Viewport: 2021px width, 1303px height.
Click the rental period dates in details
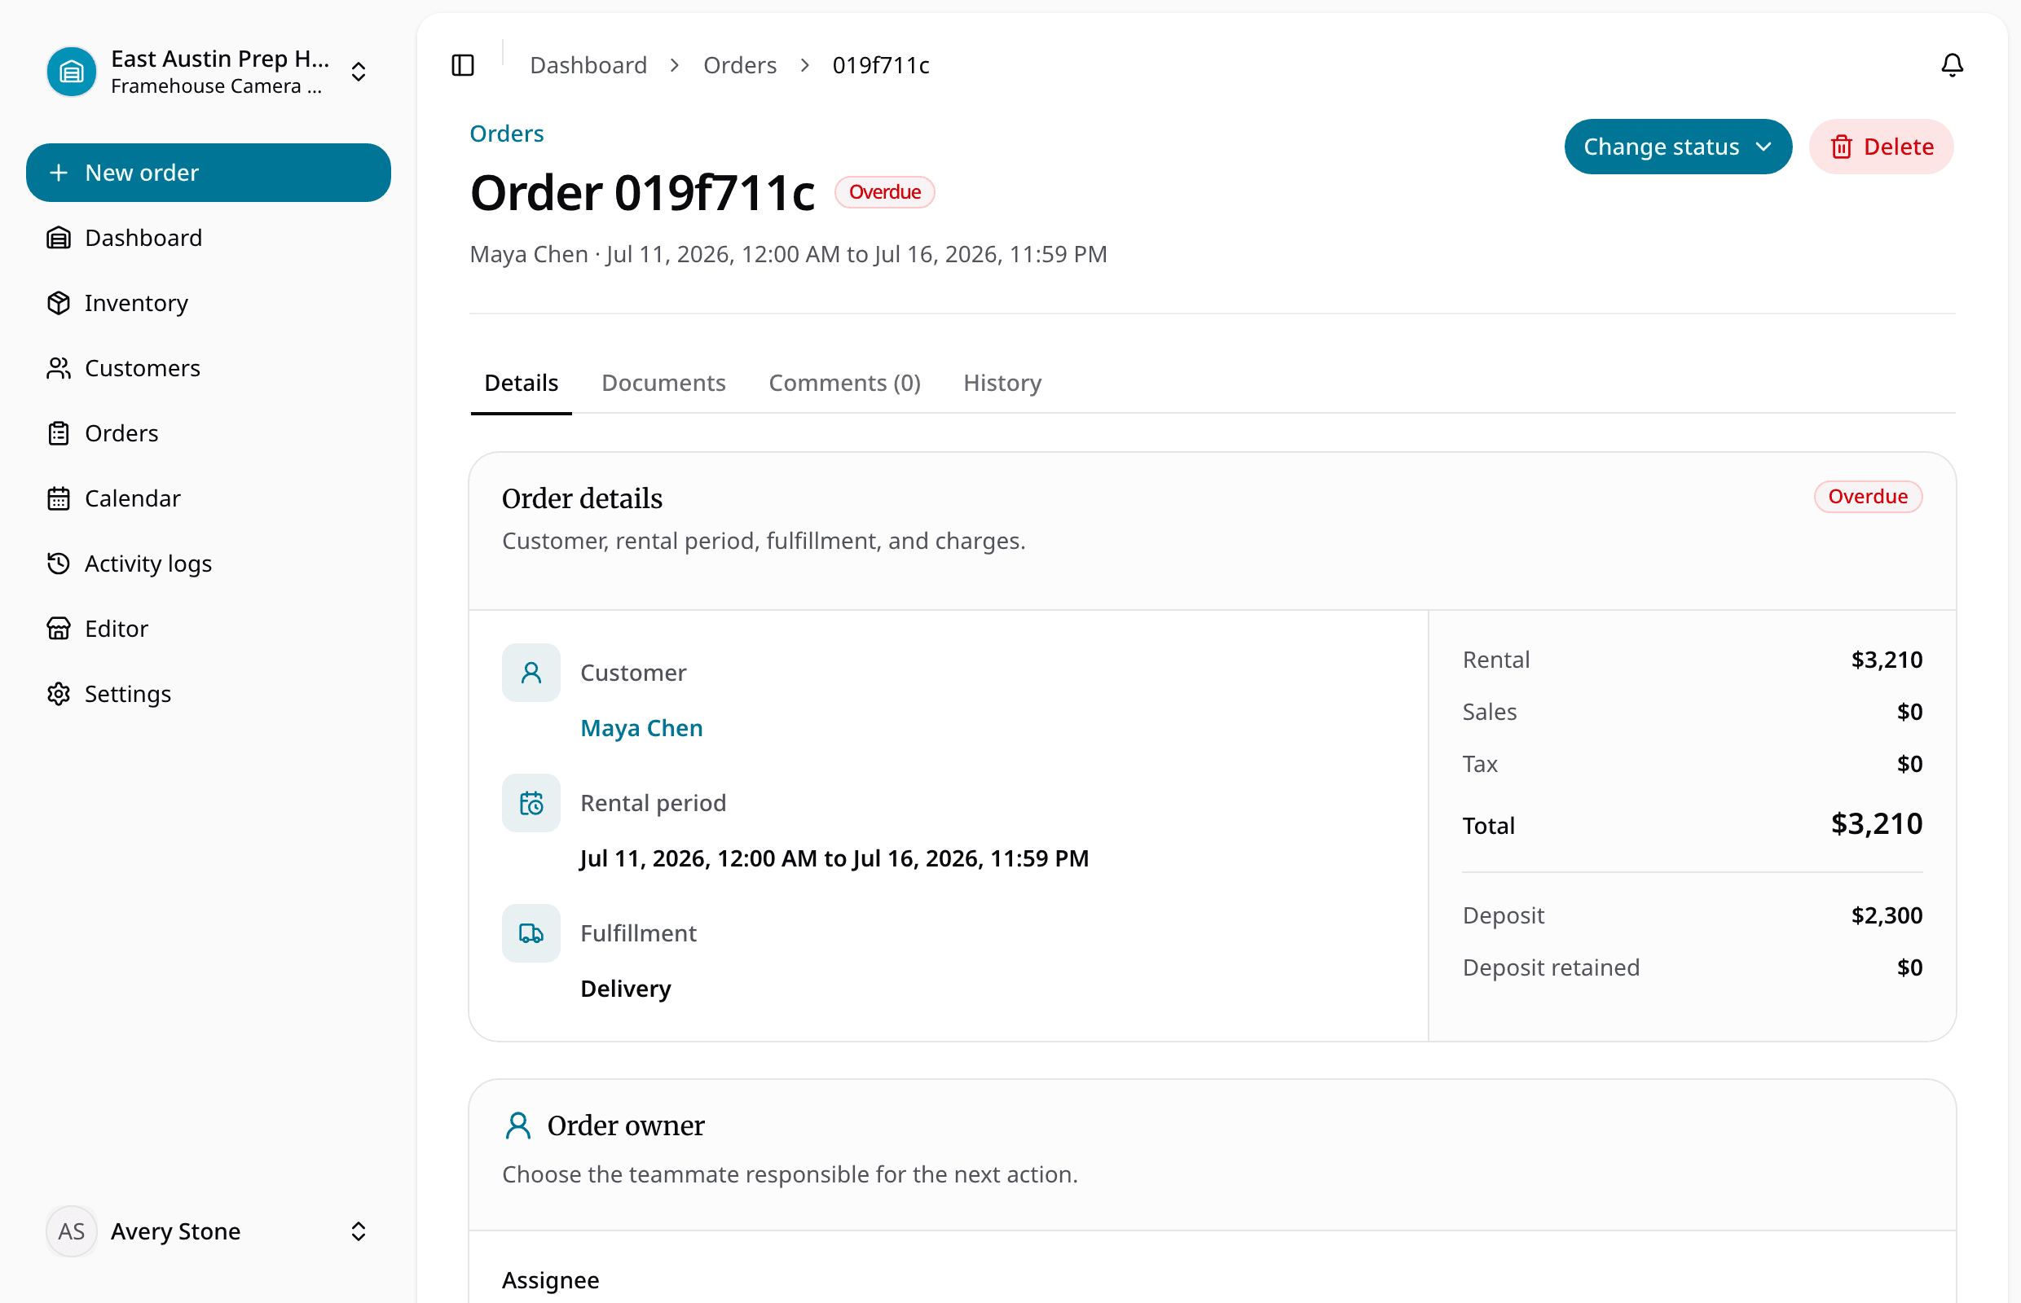(834, 859)
